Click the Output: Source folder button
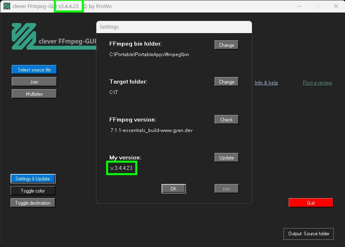Viewport: 345px width, 247px height. (x=309, y=234)
